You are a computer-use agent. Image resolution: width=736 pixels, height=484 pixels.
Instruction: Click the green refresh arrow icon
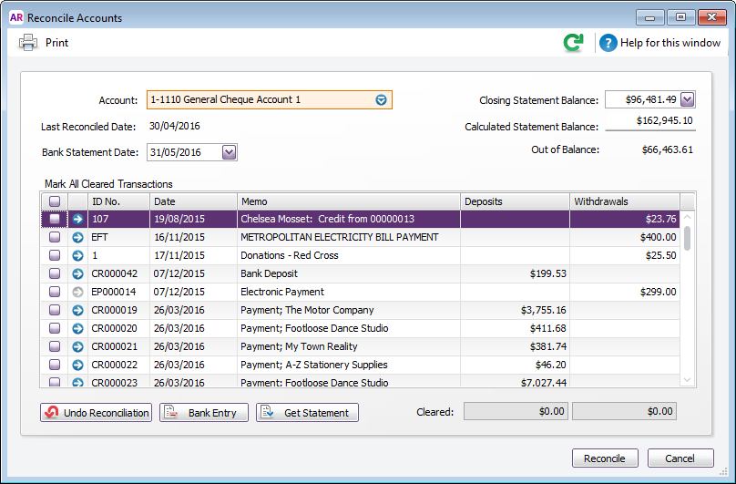click(x=573, y=43)
